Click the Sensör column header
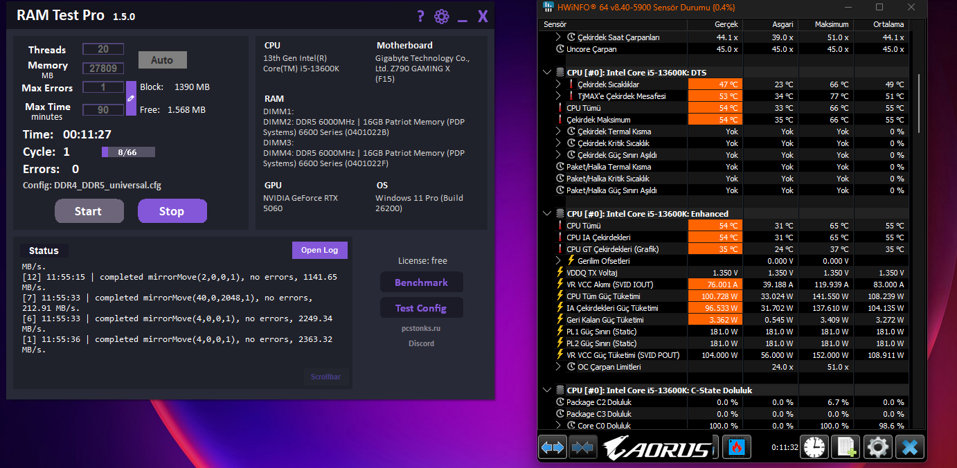The height and width of the screenshot is (468, 957). [613, 24]
